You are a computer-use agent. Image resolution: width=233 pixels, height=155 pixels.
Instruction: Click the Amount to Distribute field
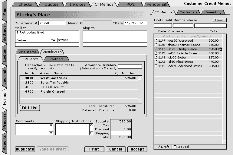(130, 67)
